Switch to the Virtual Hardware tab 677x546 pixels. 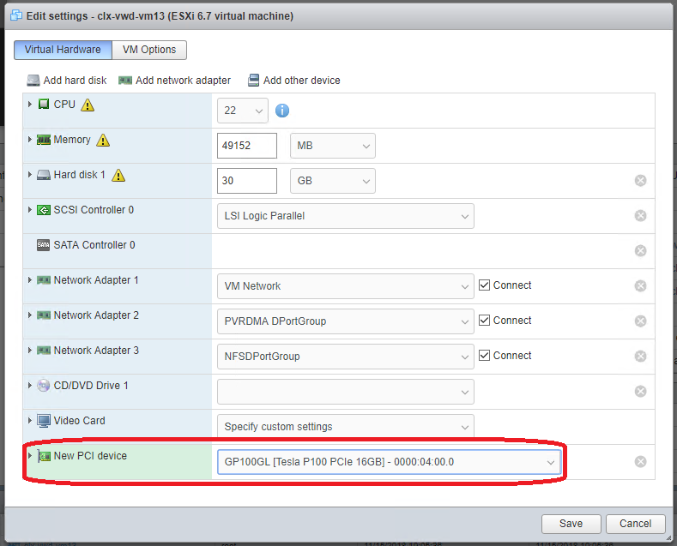63,50
